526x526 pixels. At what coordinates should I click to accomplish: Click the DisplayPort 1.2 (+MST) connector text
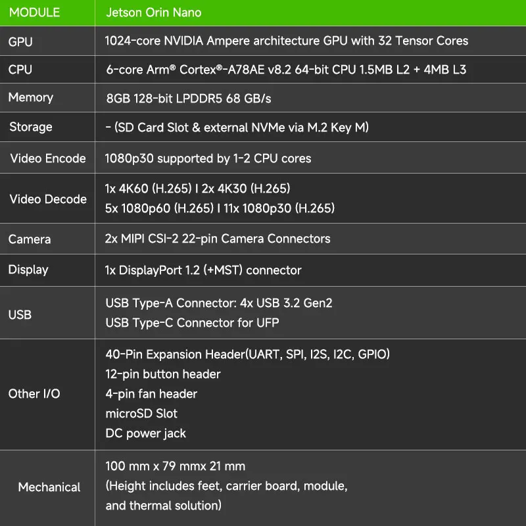tap(203, 270)
